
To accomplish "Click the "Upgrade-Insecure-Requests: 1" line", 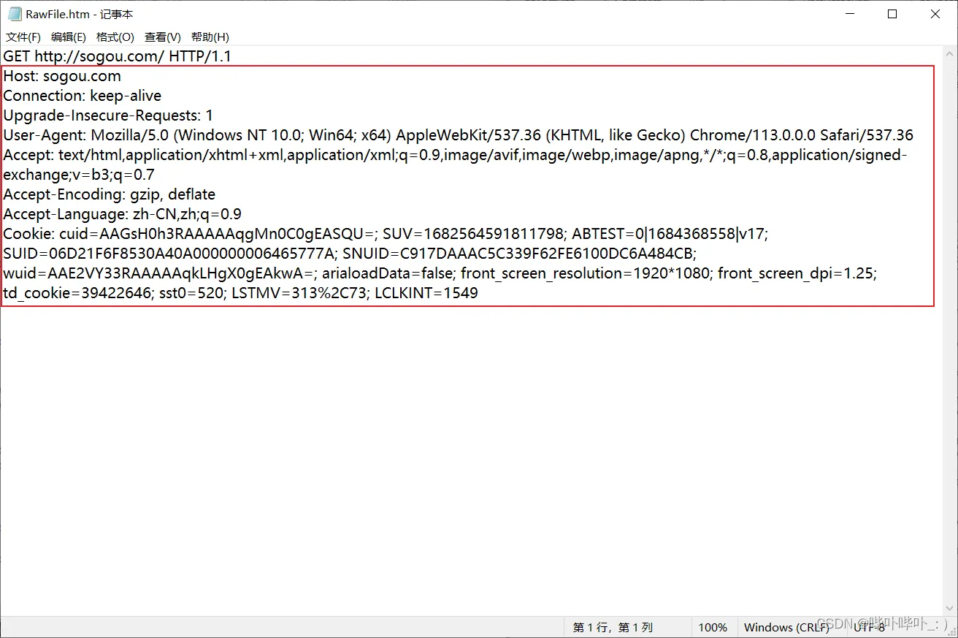I will (108, 115).
